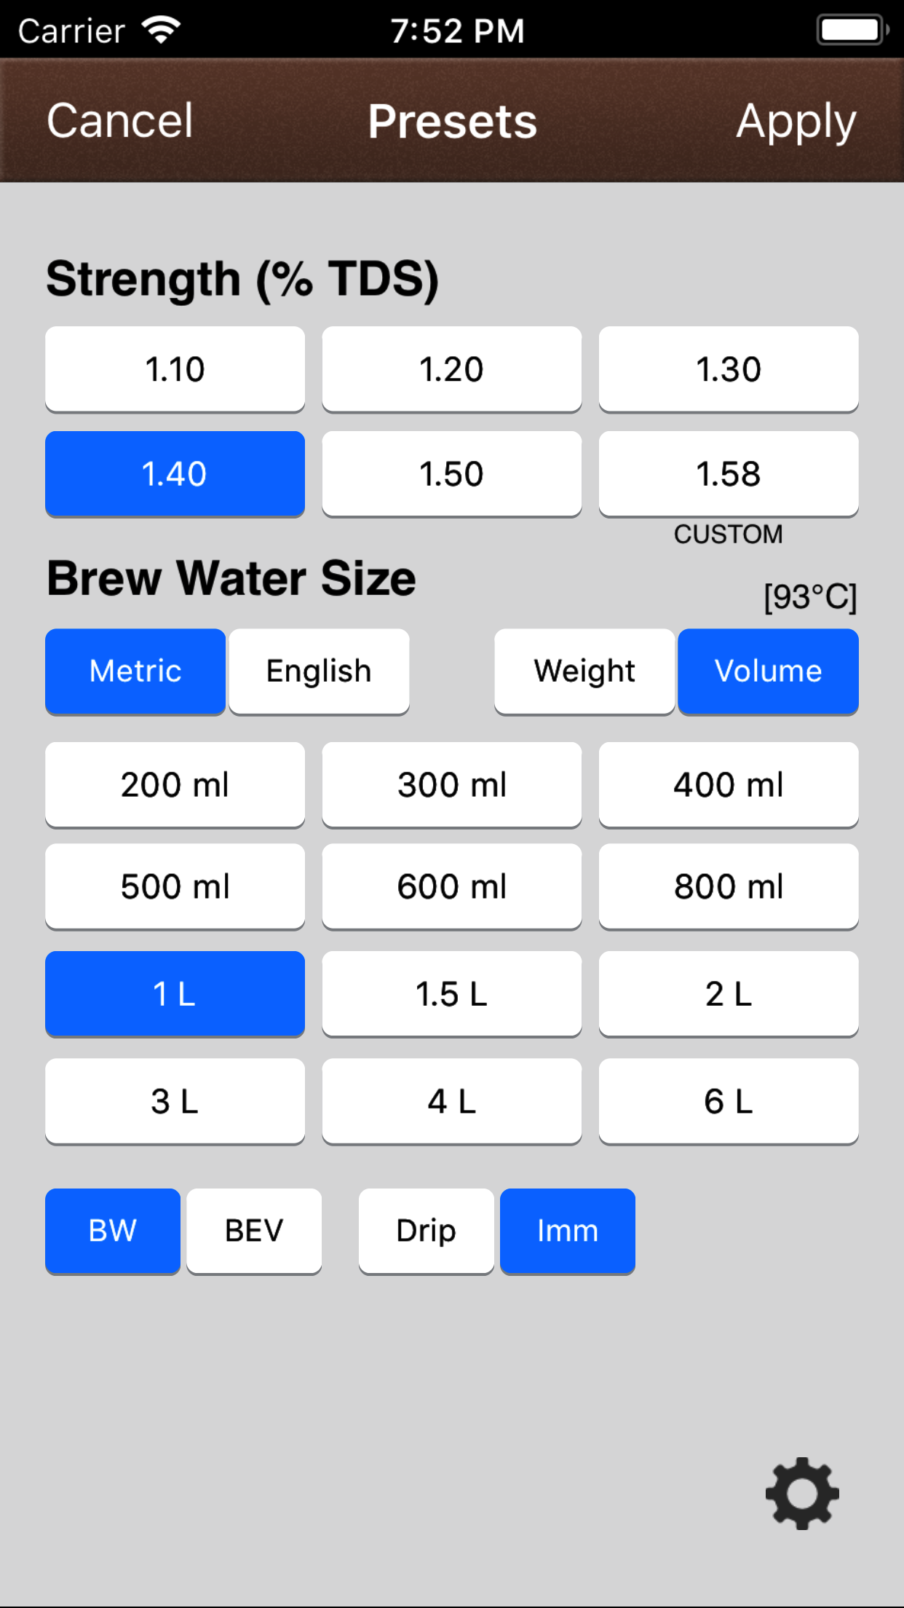
Task: Tap Cancel in the Presets header
Action: [120, 120]
